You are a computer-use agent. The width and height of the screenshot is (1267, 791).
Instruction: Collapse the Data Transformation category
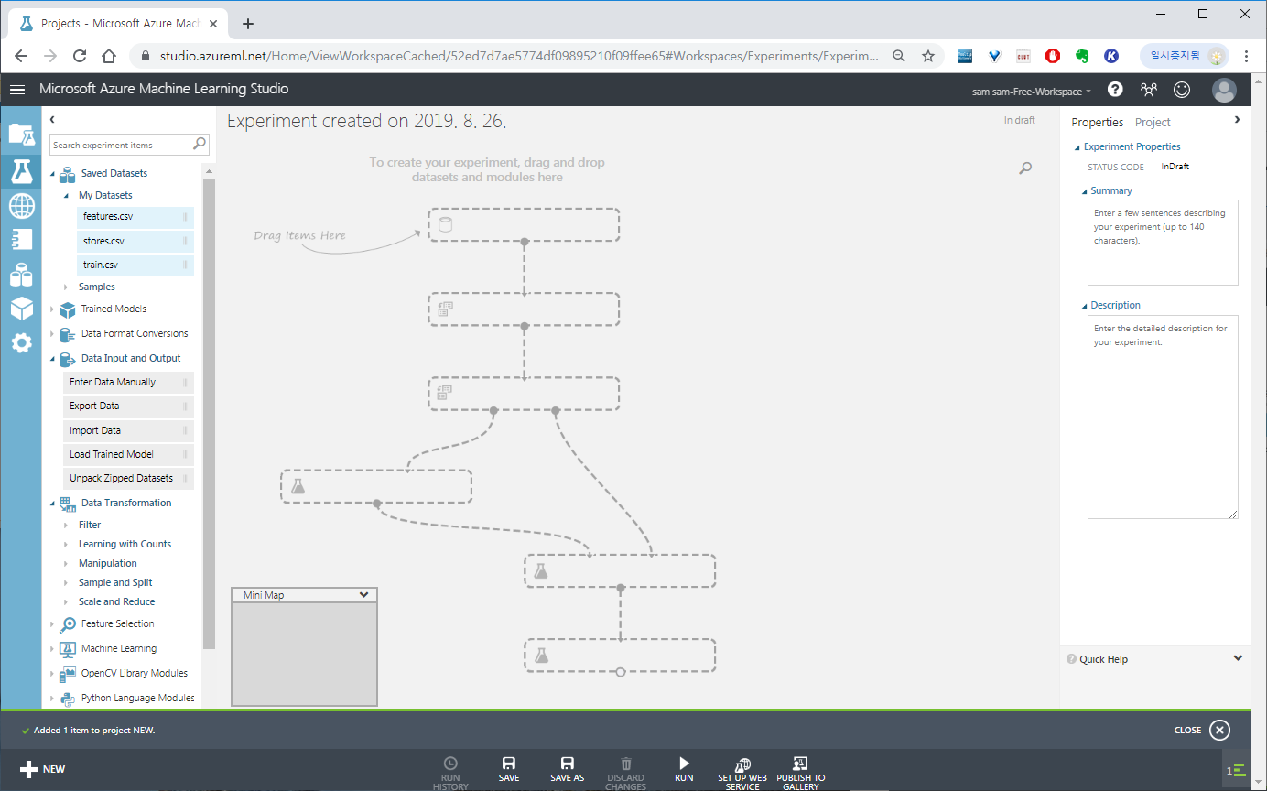pyautogui.click(x=52, y=503)
